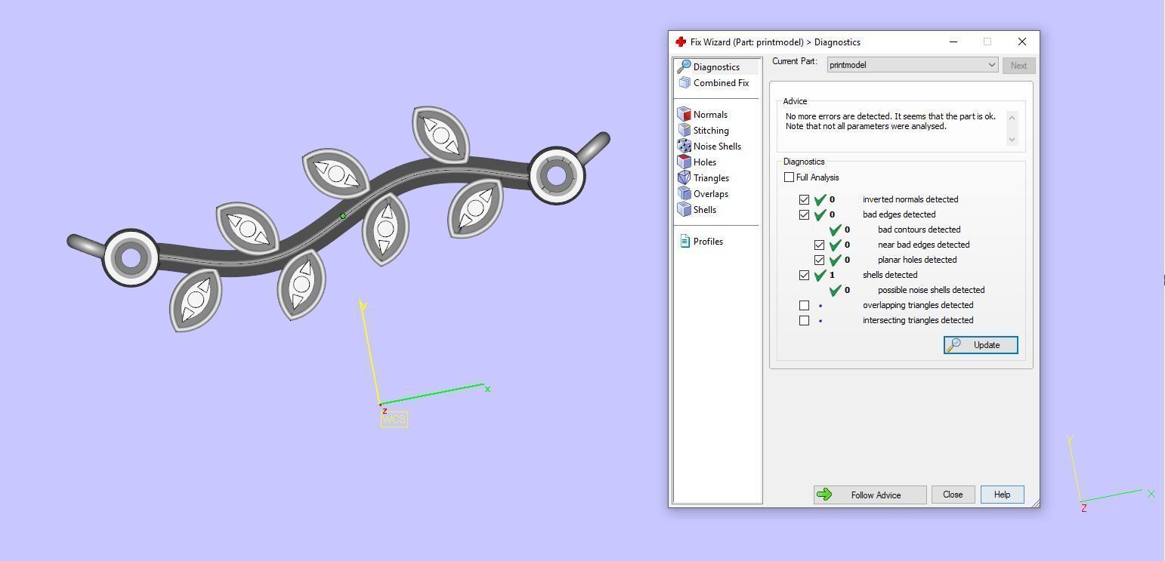1165x561 pixels.
Task: Toggle near bad edges detected checkbox
Action: pos(819,245)
